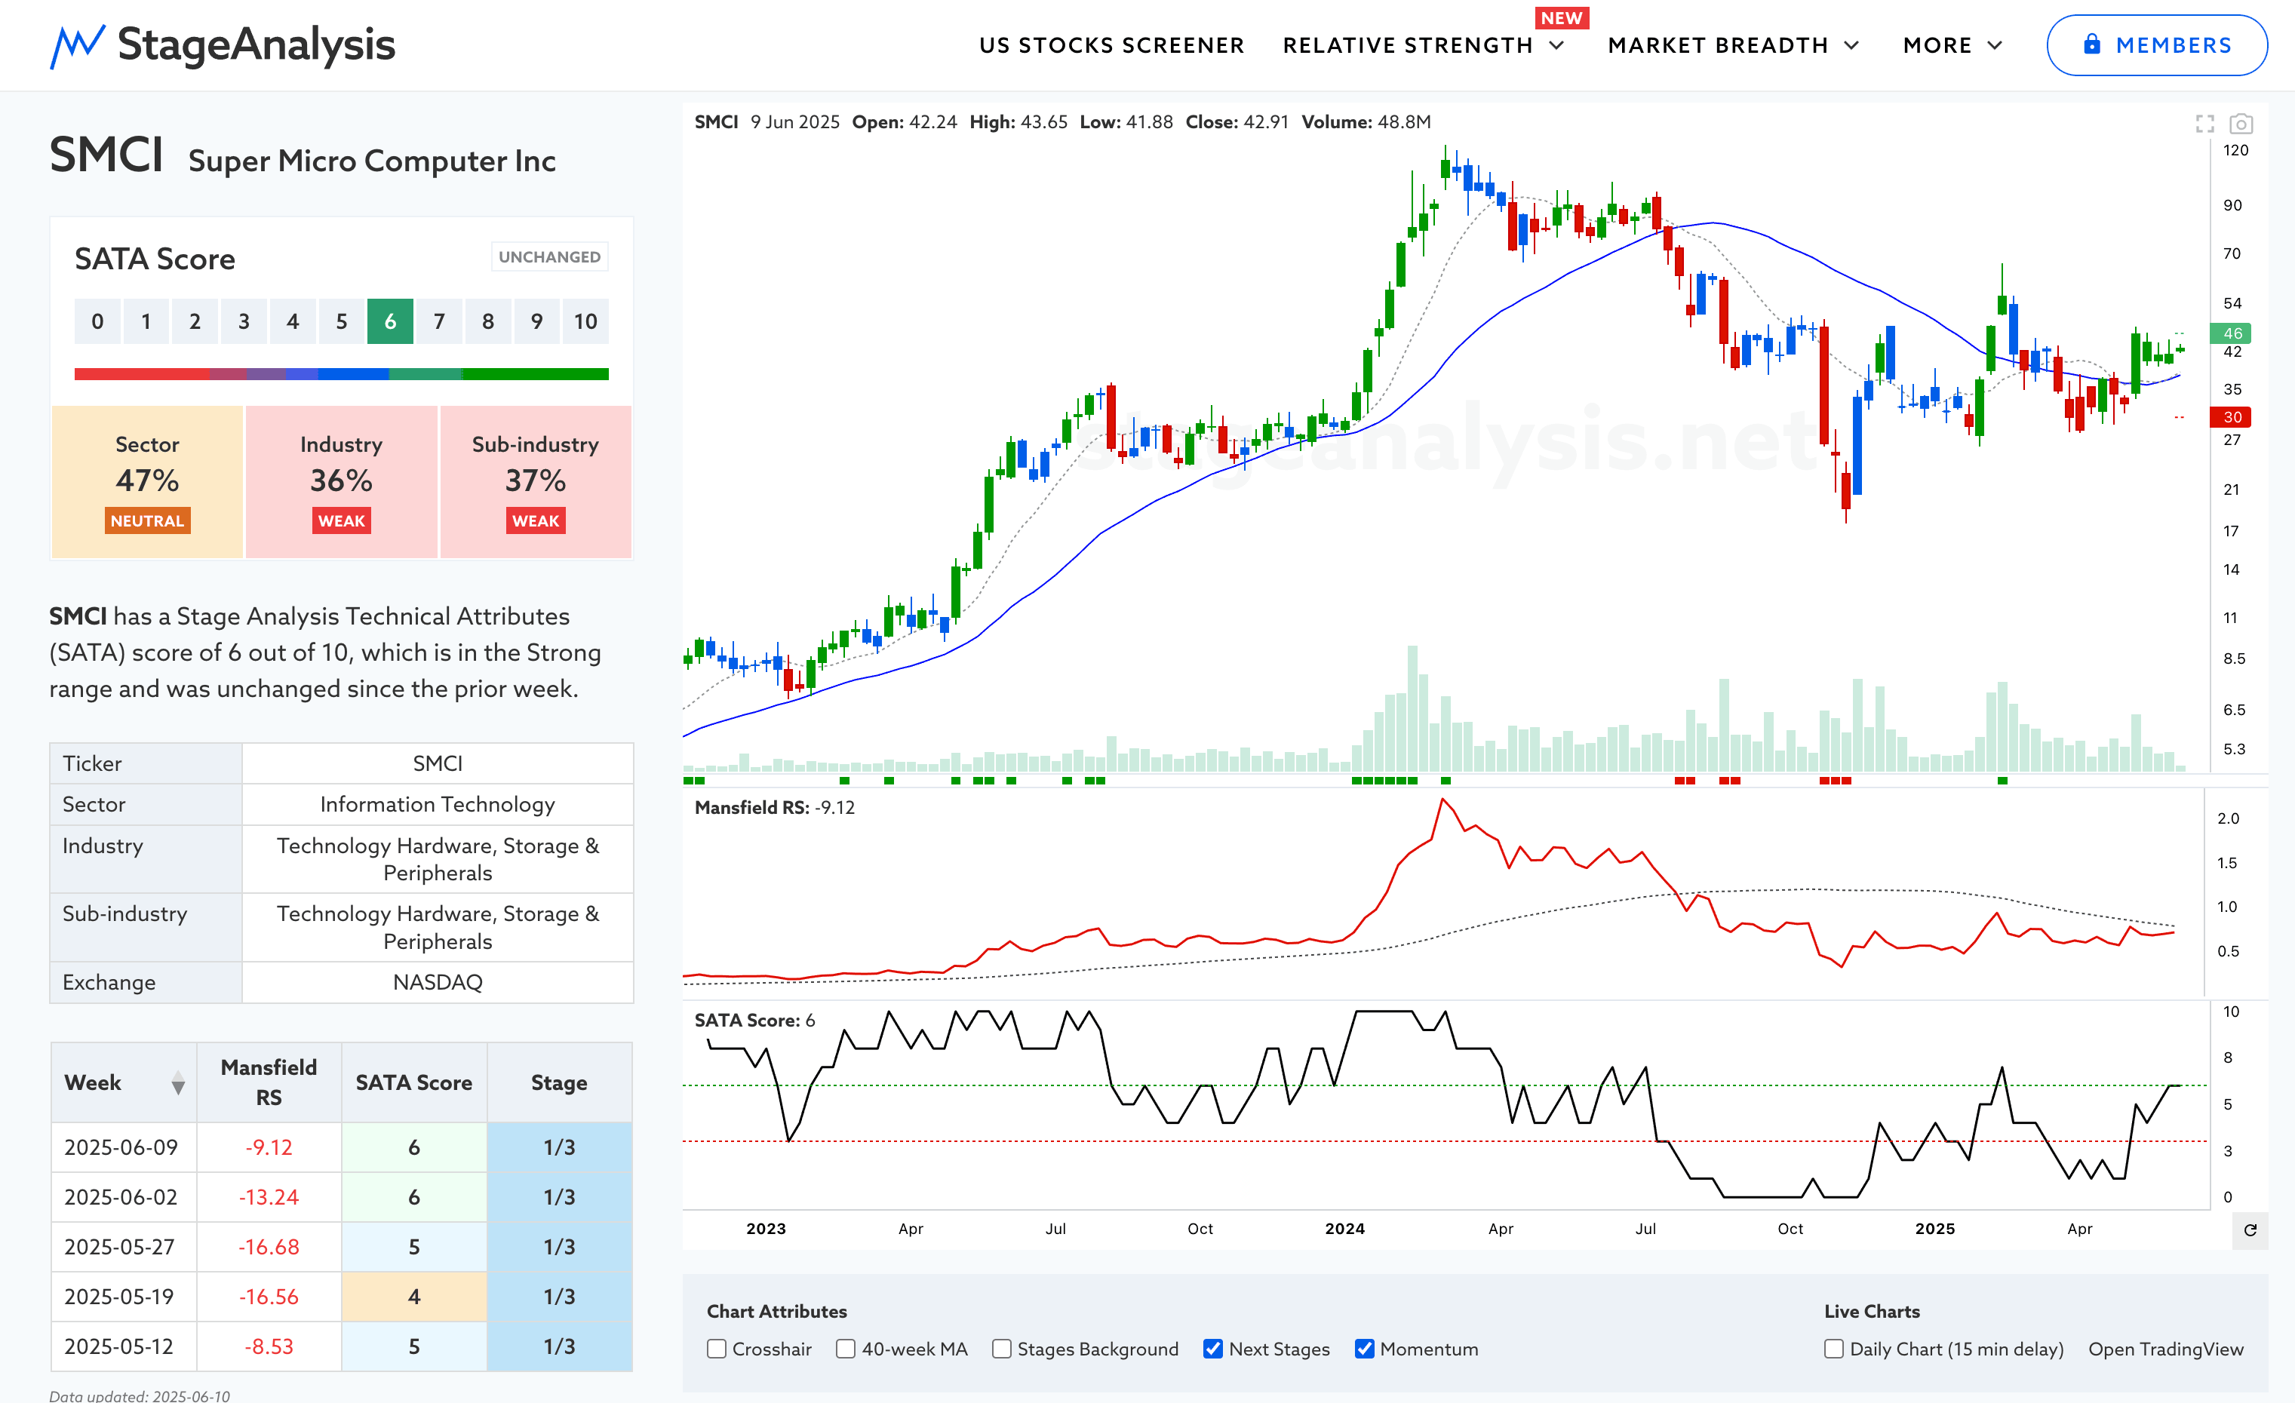Click the Industry 36% Weak card
The height and width of the screenshot is (1403, 2295).
(341, 481)
